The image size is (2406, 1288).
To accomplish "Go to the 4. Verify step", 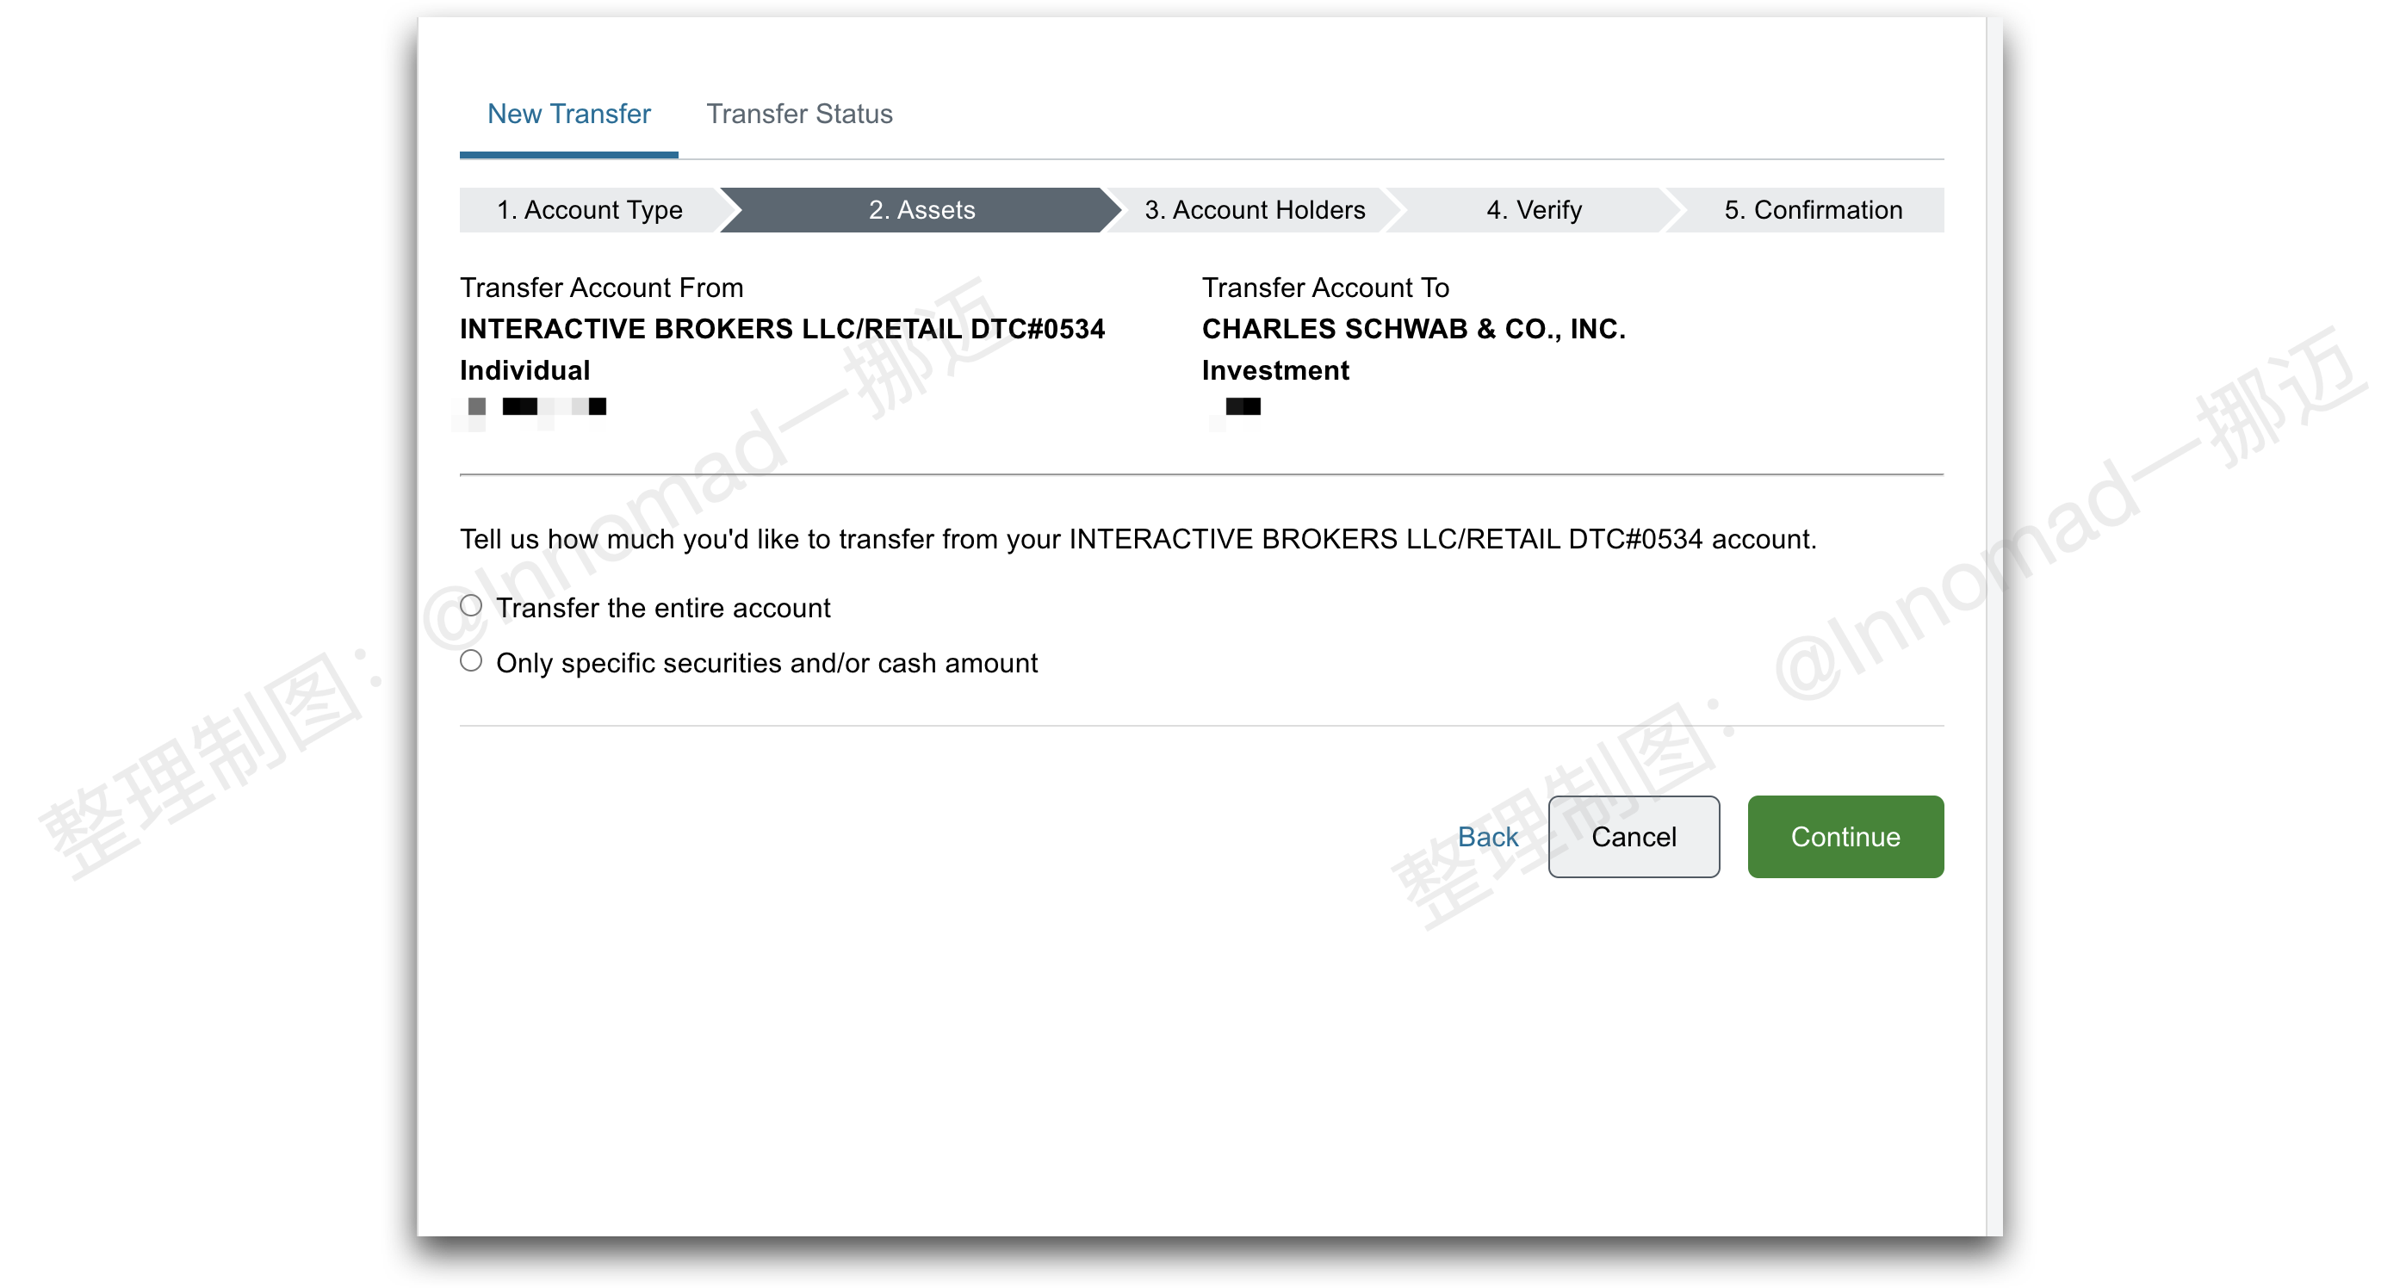I will (x=1534, y=210).
